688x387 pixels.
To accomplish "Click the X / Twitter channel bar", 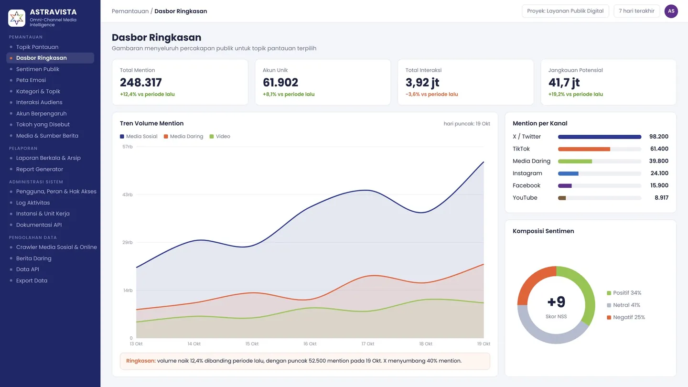I will [x=600, y=137].
